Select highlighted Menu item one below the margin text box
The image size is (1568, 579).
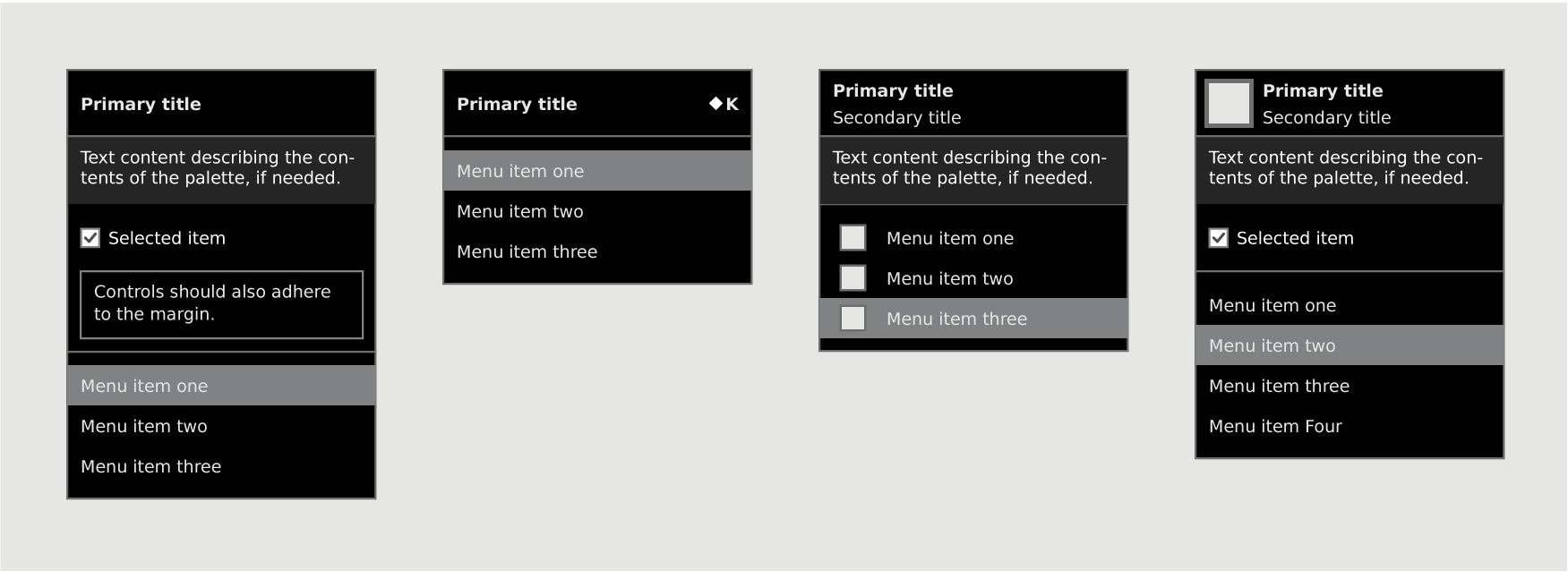144,386
